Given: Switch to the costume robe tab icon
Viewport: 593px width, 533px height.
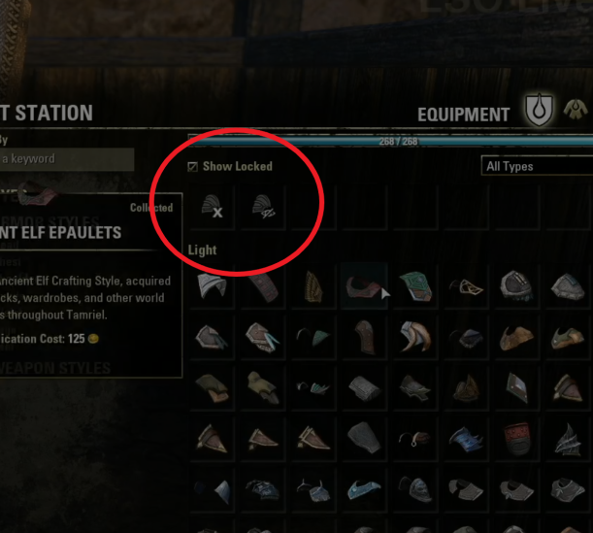Looking at the screenshot, I should 576,109.
